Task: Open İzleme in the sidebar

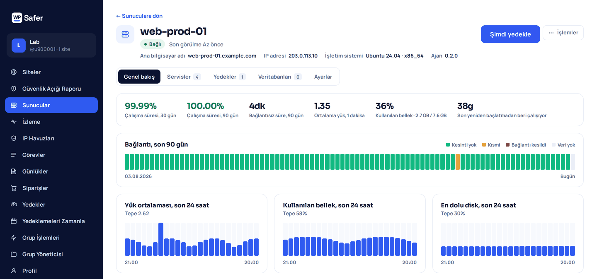Action: click(51, 122)
